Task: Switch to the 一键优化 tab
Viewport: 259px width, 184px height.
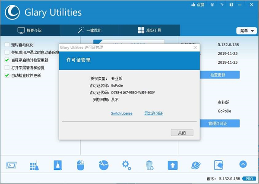Action: pyautogui.click(x=90, y=30)
